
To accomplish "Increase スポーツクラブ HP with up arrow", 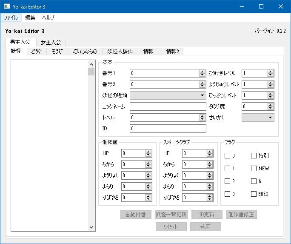I will [209, 152].
